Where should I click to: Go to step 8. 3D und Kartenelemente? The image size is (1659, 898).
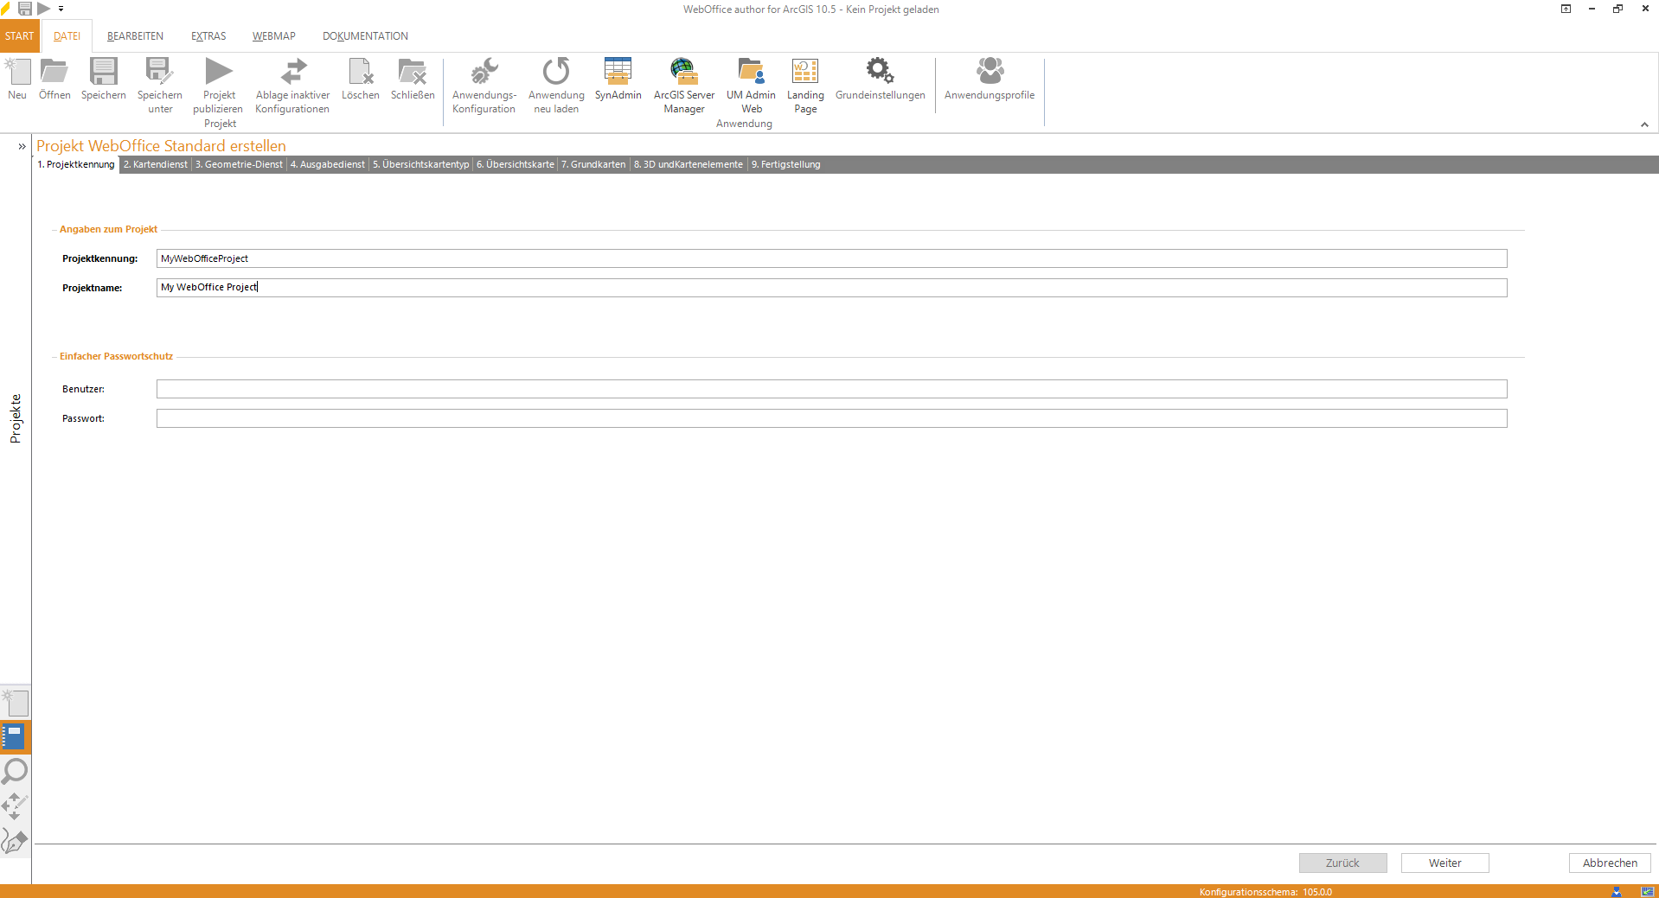click(x=689, y=164)
